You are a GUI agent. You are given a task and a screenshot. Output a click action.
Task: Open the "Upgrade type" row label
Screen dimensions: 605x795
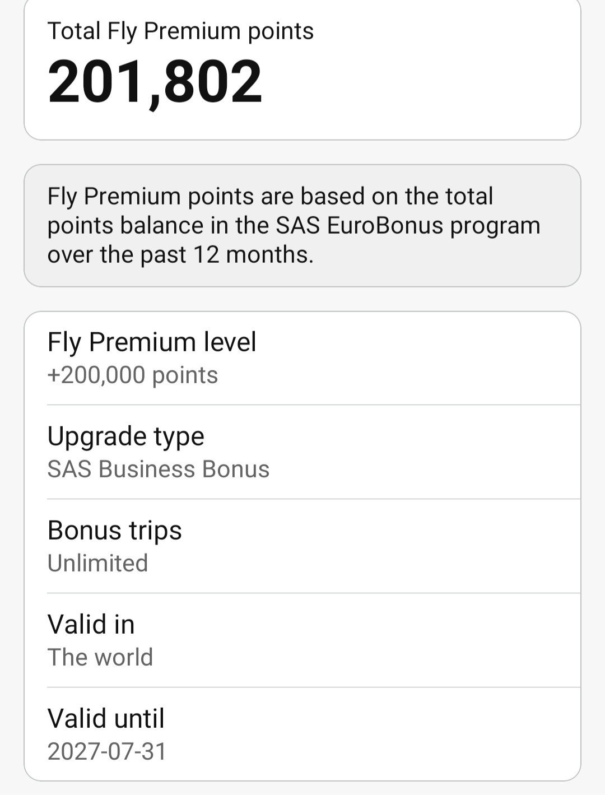pos(126,436)
